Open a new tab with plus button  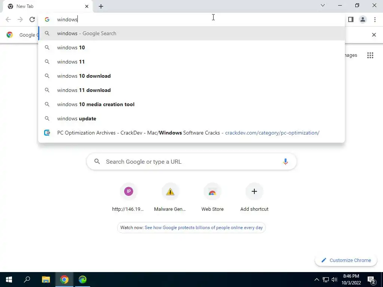tap(101, 6)
